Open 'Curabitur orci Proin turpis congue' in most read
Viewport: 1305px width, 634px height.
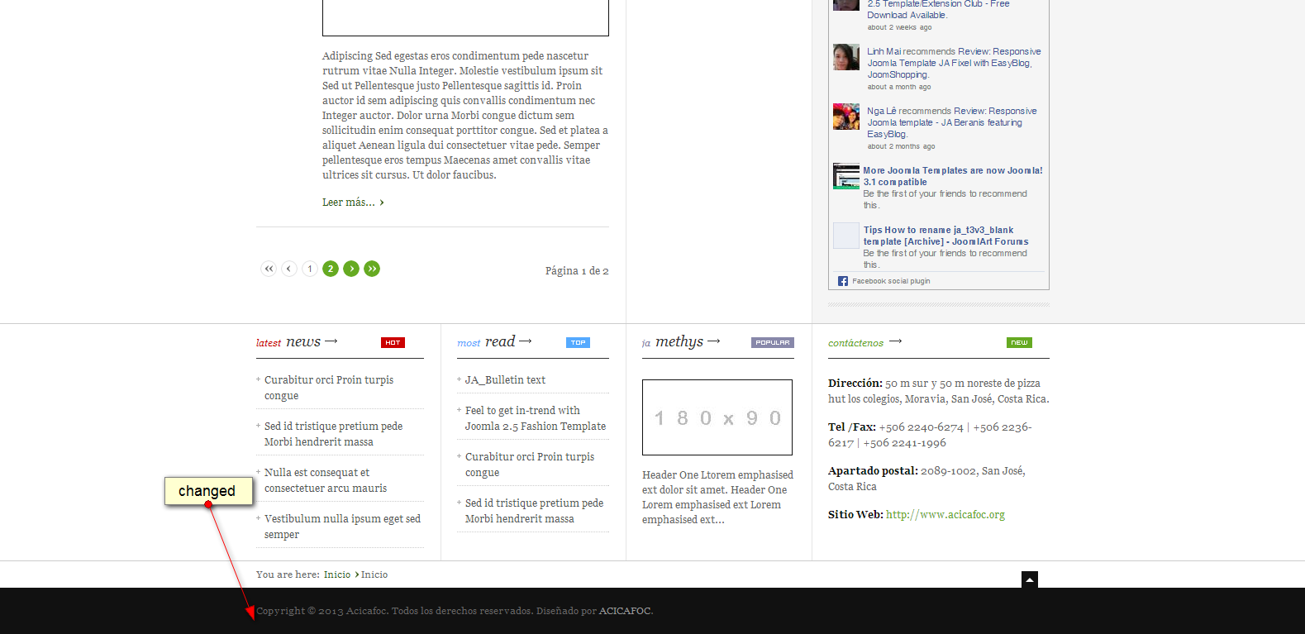point(530,465)
